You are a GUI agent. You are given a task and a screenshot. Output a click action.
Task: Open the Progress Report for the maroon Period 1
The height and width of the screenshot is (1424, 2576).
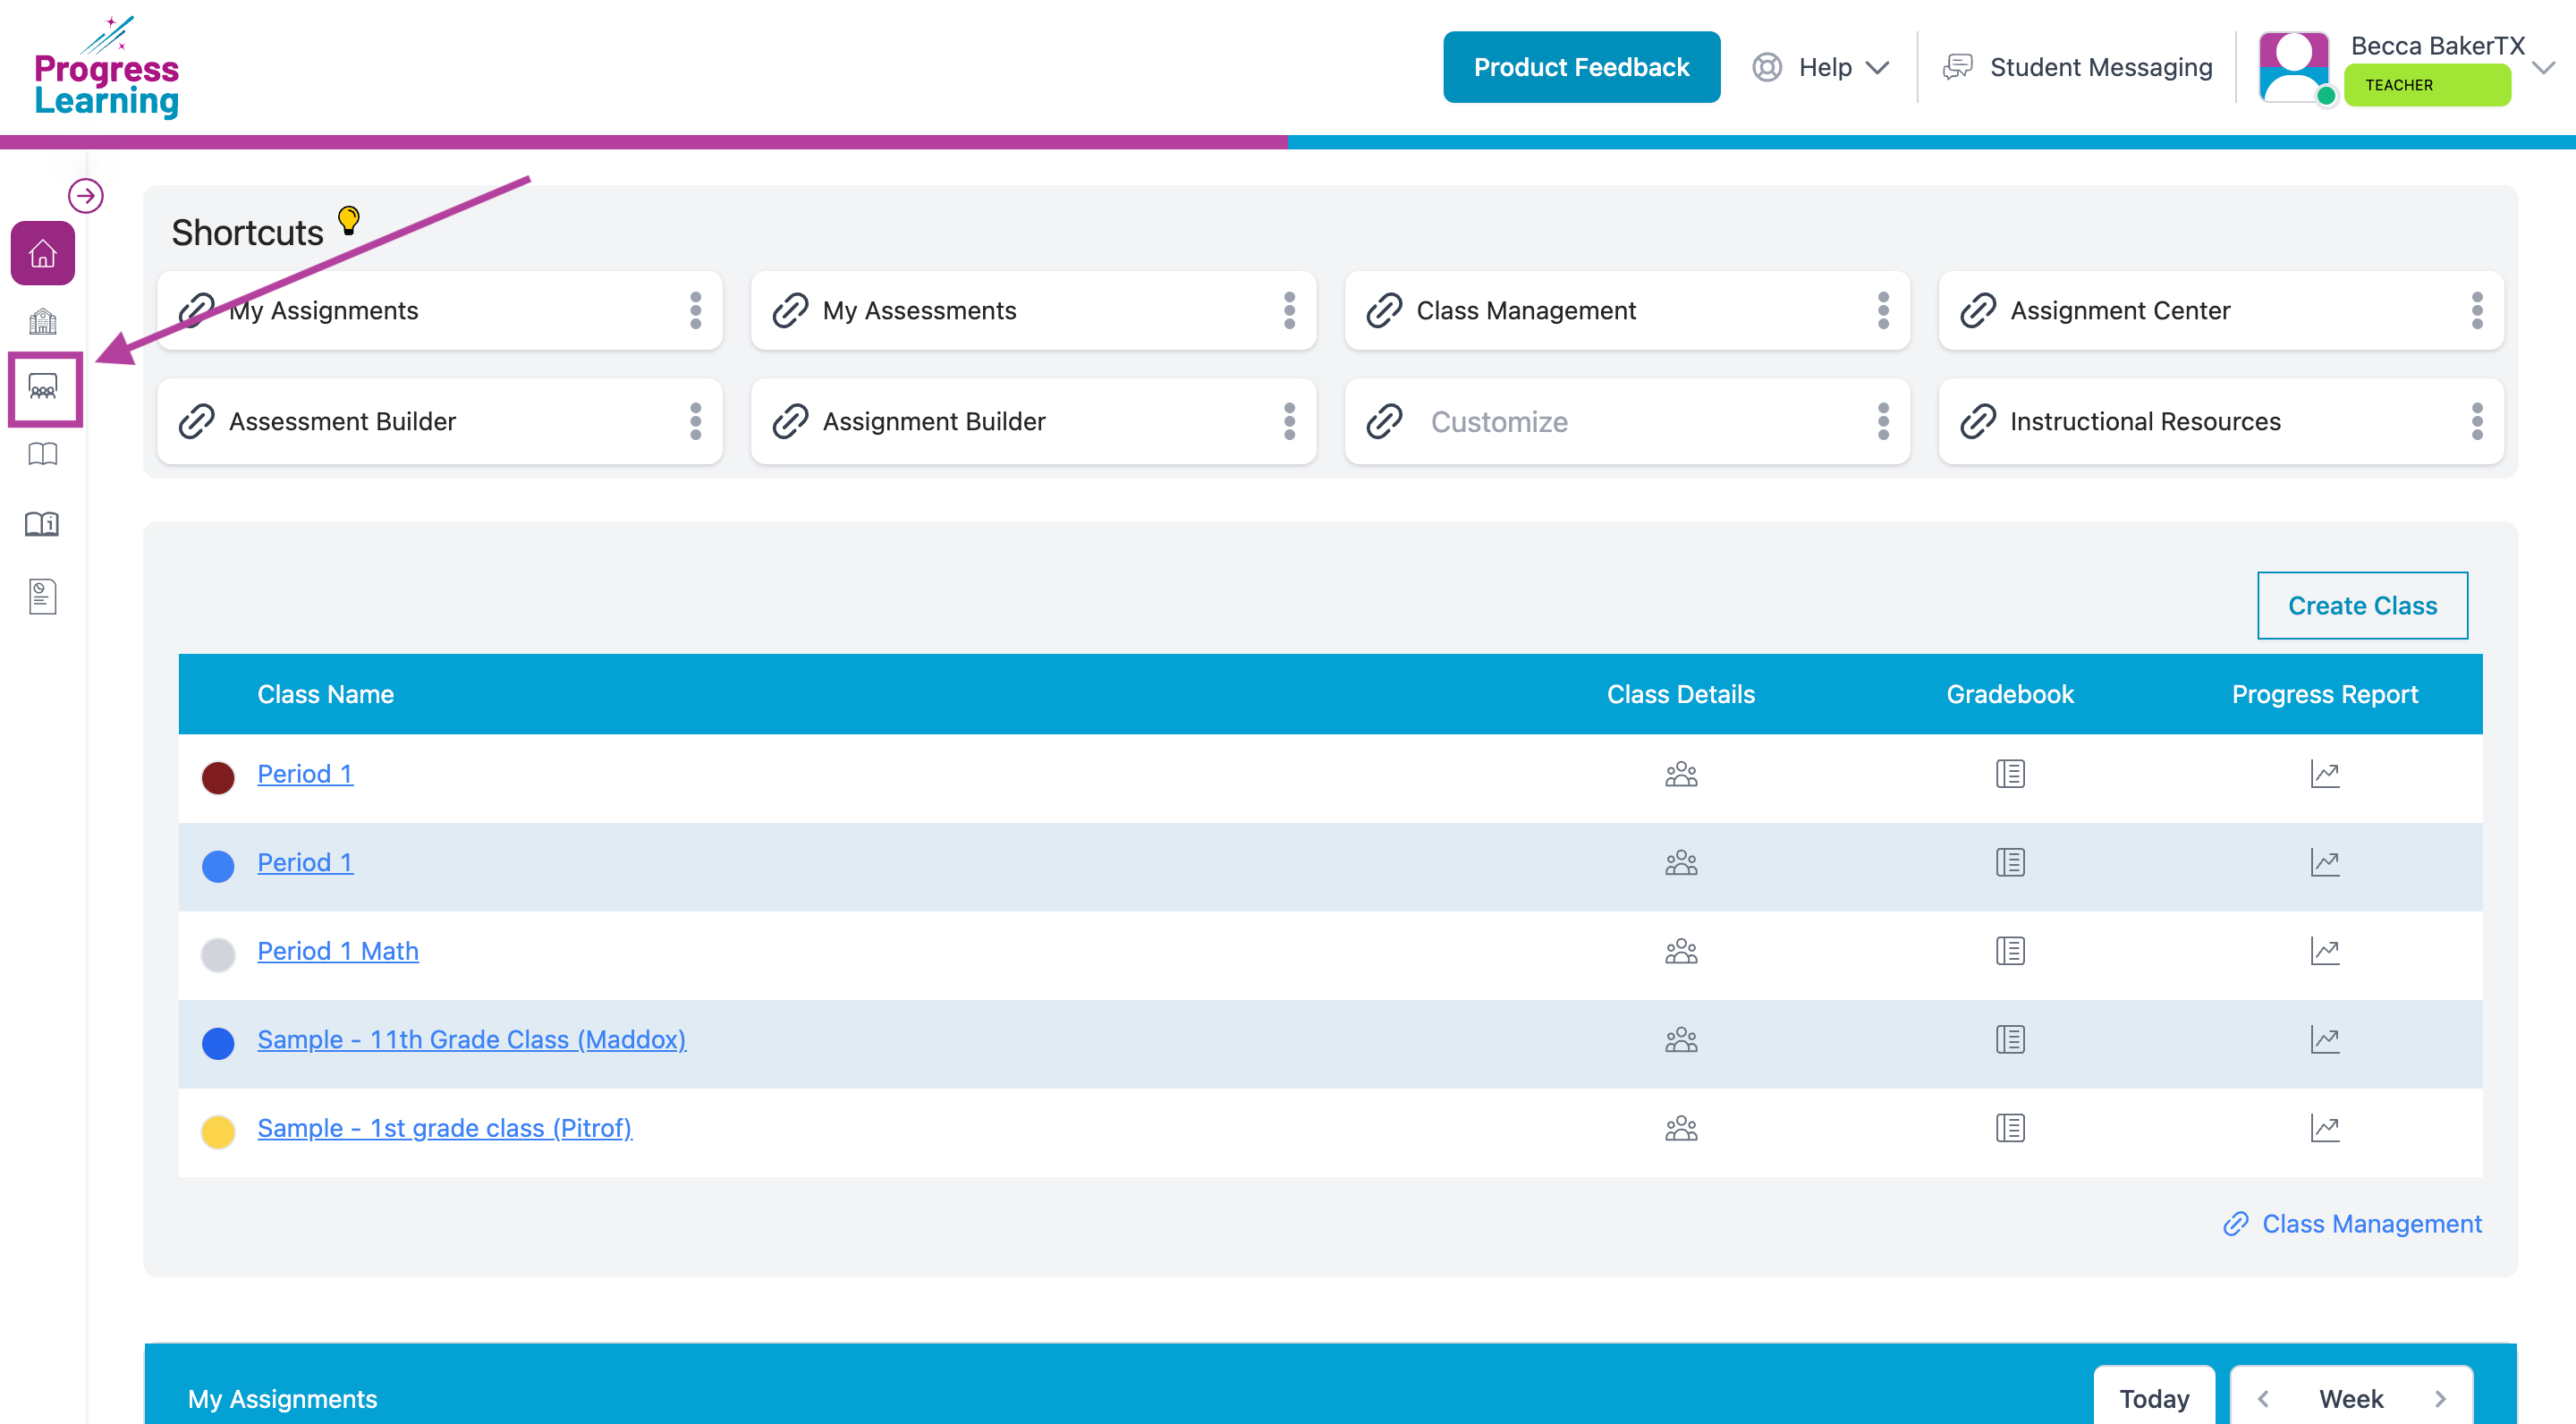click(2325, 774)
